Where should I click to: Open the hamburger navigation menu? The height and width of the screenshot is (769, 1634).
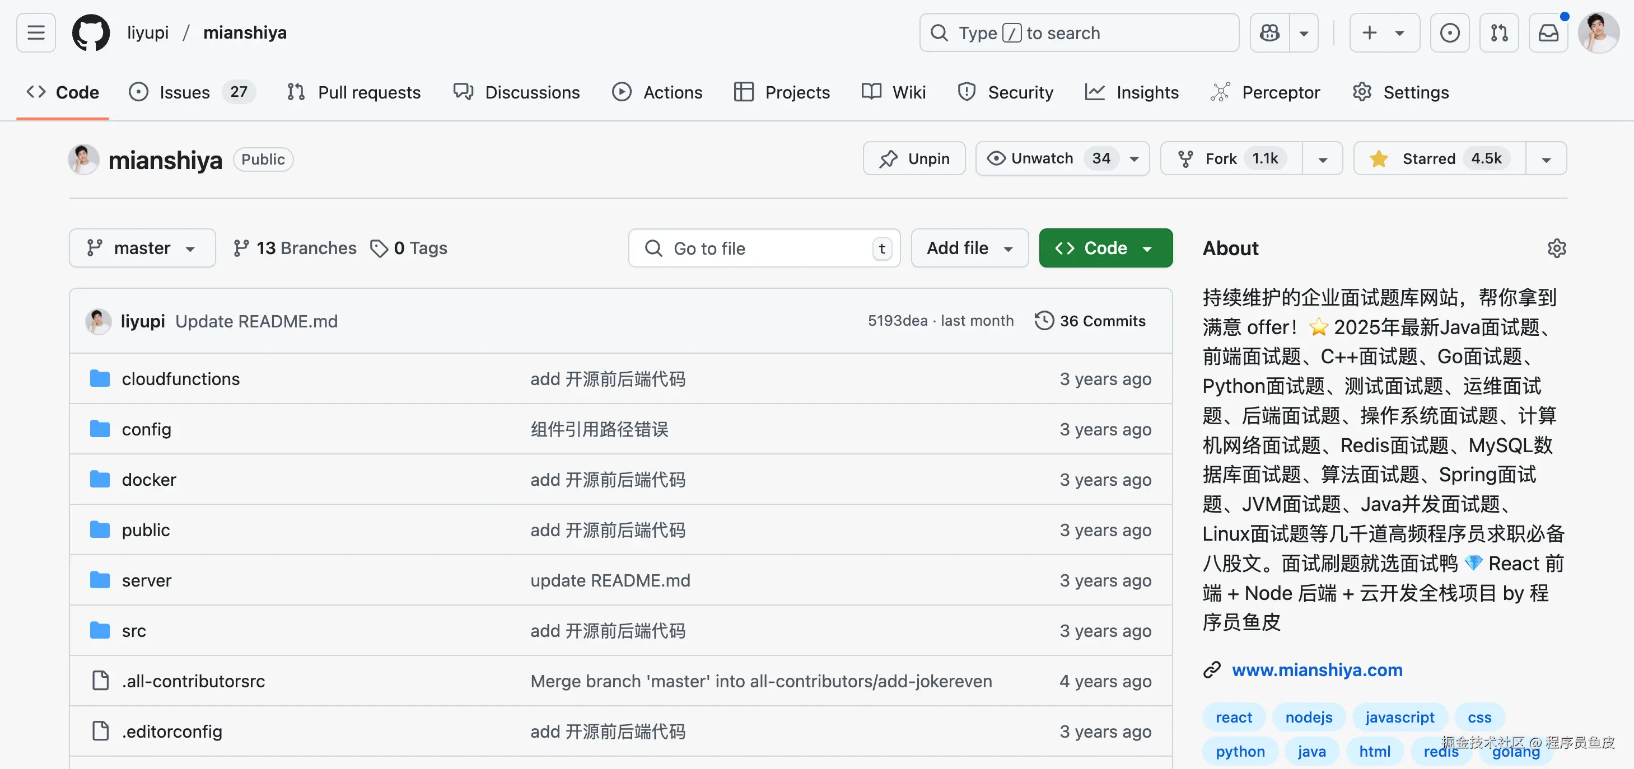click(x=35, y=32)
